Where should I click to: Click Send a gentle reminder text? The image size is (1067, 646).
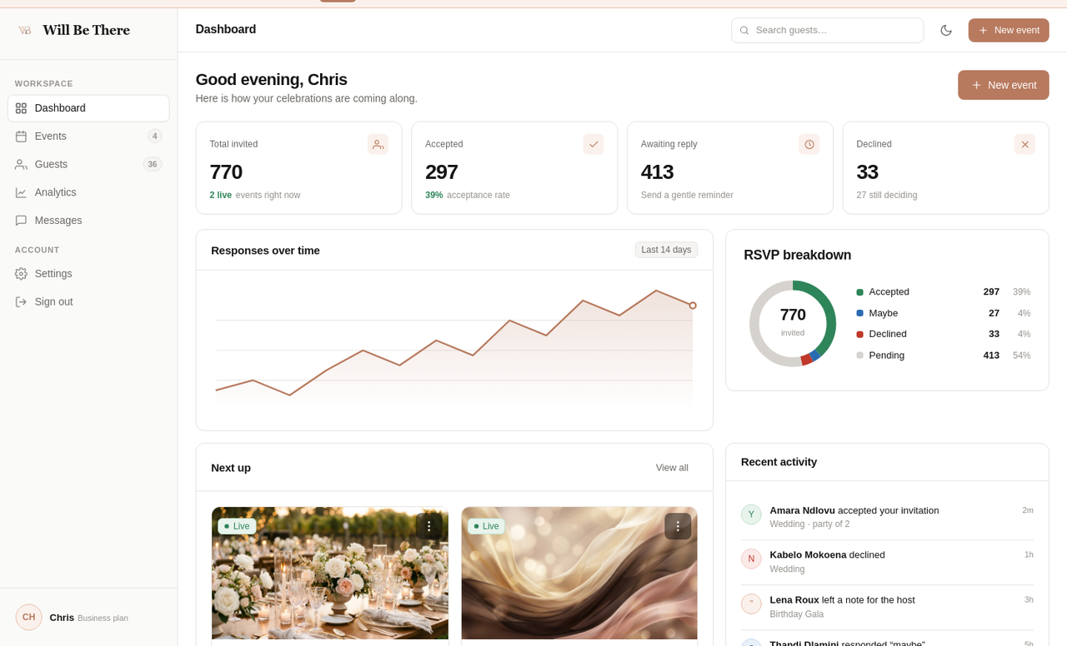[x=687, y=195]
